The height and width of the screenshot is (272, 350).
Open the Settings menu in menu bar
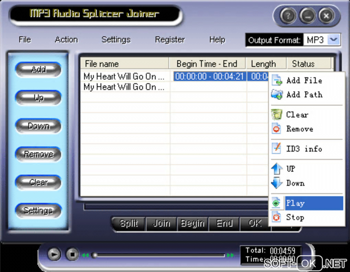[x=116, y=40]
